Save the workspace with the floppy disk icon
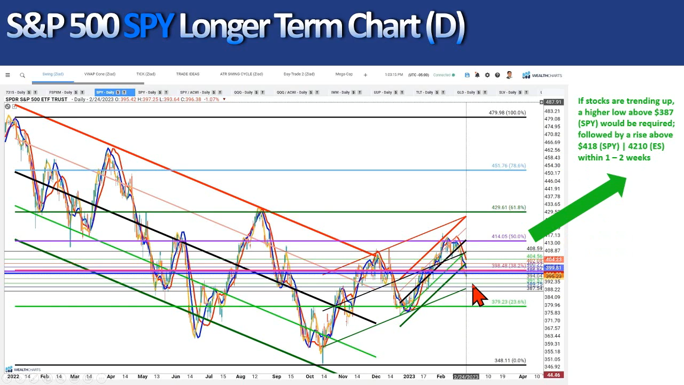Image resolution: width=684 pixels, height=385 pixels. click(x=467, y=75)
